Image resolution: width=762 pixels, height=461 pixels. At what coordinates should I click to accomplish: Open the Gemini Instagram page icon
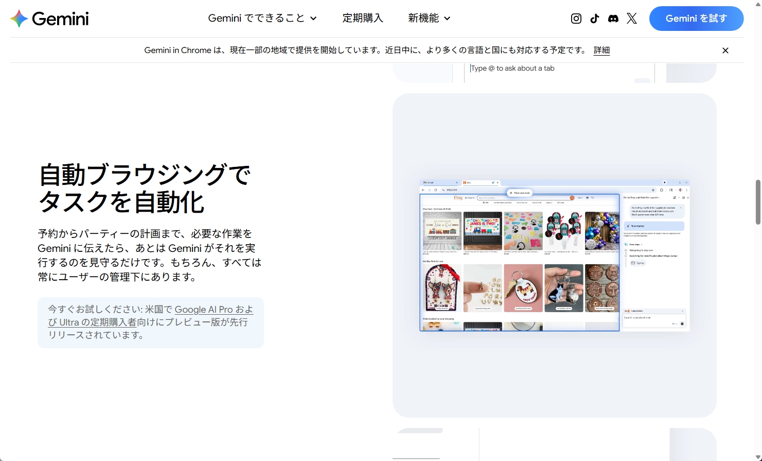(576, 19)
